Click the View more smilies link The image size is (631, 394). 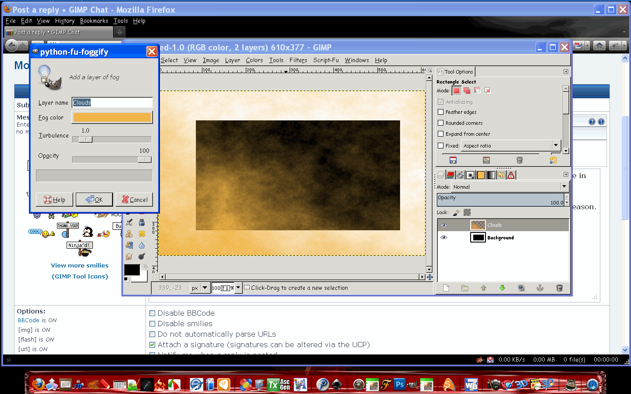pos(80,265)
